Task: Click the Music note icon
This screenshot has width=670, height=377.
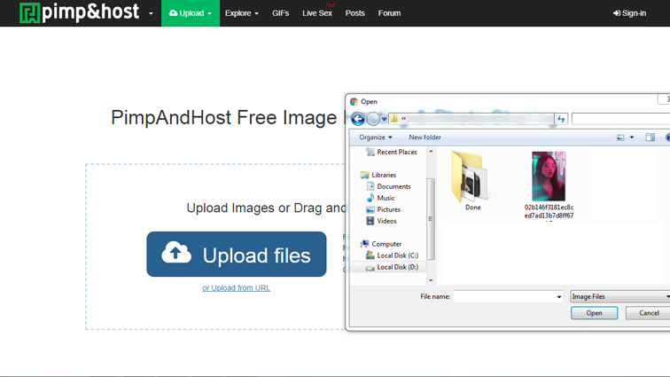Action: point(370,198)
